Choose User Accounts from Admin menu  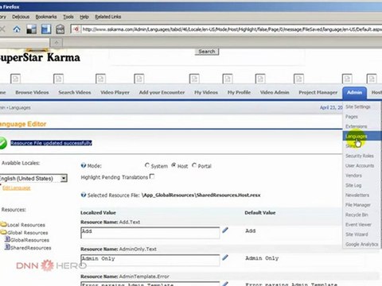point(360,165)
